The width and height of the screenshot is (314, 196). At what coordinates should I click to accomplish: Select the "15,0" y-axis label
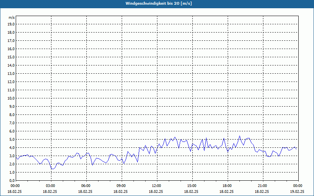click(x=11, y=57)
